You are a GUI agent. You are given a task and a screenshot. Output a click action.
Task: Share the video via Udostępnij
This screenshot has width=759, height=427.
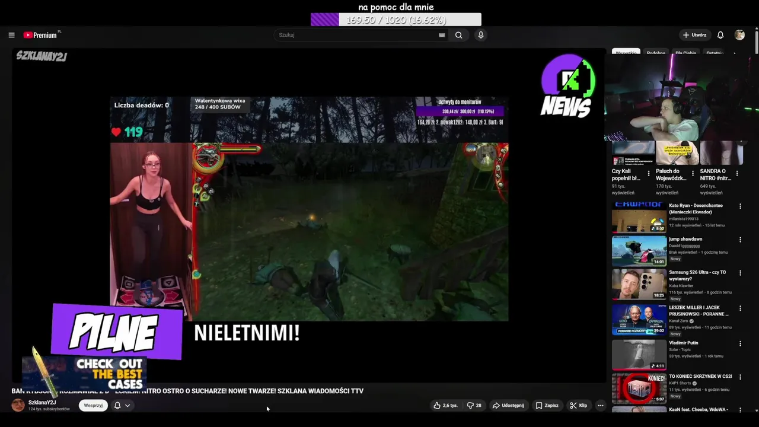[x=508, y=406]
